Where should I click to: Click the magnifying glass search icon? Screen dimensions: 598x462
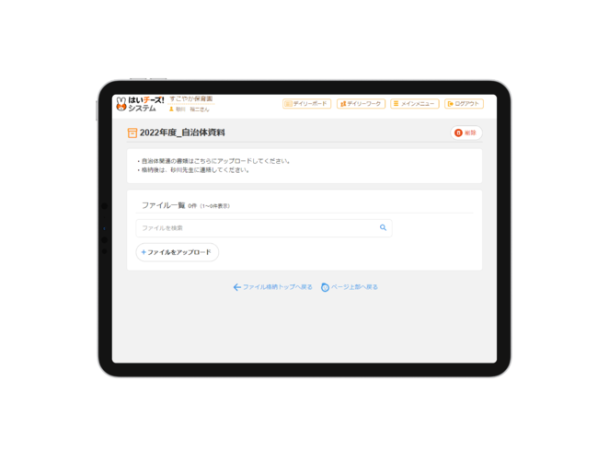383,227
